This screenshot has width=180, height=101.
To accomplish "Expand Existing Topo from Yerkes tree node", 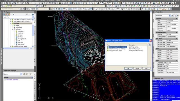I will point(10,47).
